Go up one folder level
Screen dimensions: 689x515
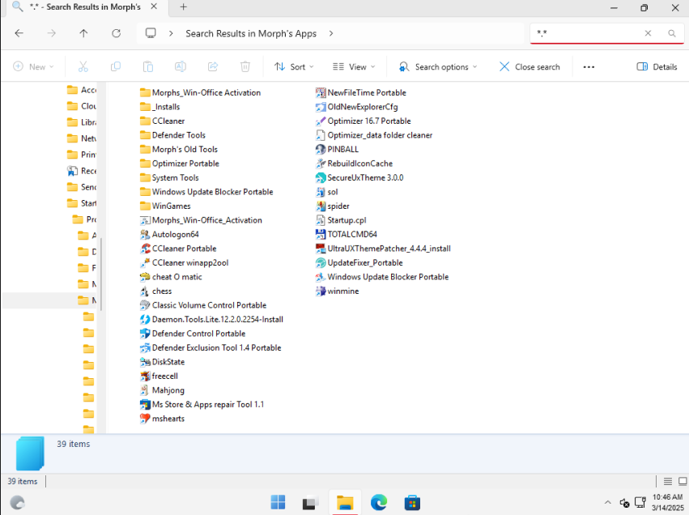[x=83, y=33]
